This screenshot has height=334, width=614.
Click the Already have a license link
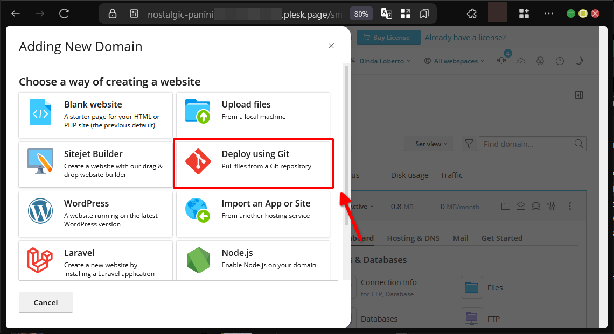(x=465, y=38)
